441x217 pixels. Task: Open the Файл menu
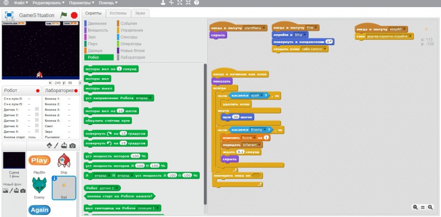[21, 3]
